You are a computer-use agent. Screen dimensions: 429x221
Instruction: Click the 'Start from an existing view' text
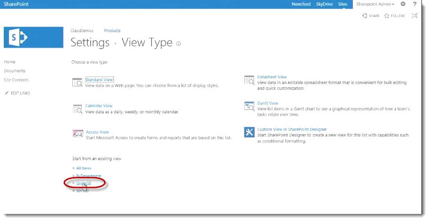click(x=96, y=159)
